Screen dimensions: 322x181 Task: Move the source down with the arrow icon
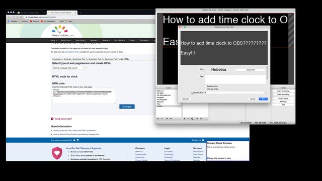coord(201,119)
